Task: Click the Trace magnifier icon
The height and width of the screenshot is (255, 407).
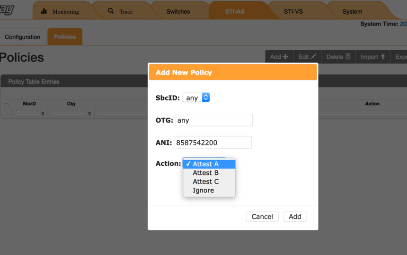Action: point(111,10)
